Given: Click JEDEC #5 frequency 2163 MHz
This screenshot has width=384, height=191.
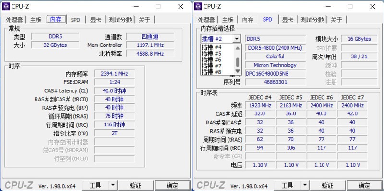Looking at the screenshot, I should pos(291,105).
